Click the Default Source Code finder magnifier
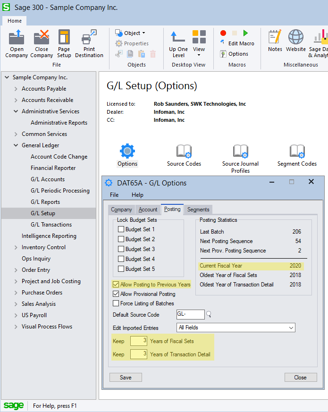328x412 pixels. point(209,314)
